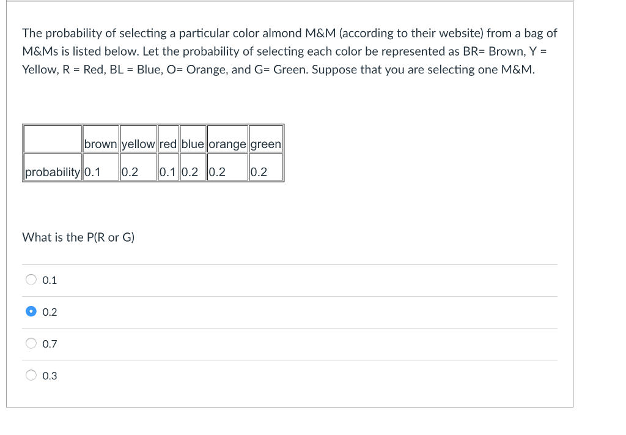Click the green probability value 0.2
The height and width of the screenshot is (435, 626).
click(x=258, y=172)
